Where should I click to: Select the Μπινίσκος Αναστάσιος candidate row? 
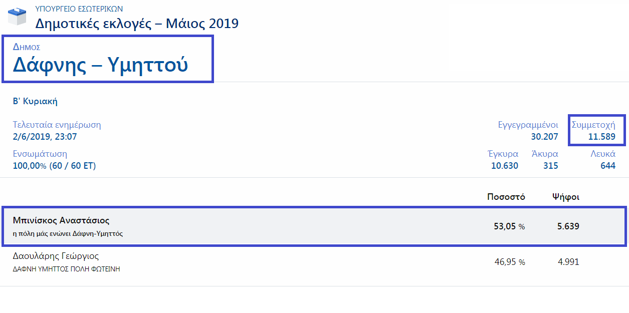pyautogui.click(x=314, y=226)
